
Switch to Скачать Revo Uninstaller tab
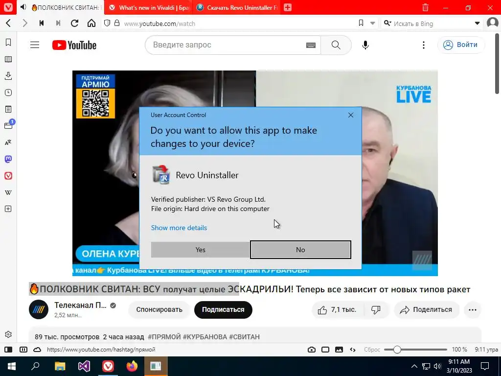236,7
